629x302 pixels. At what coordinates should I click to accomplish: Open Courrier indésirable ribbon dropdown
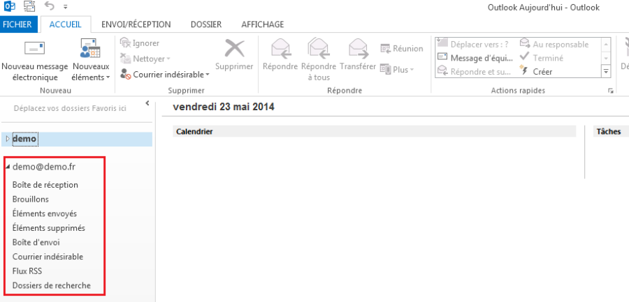pyautogui.click(x=165, y=74)
